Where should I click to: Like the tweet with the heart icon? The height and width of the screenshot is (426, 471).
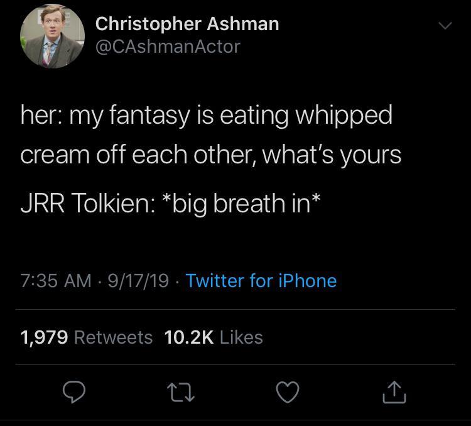[x=288, y=392]
